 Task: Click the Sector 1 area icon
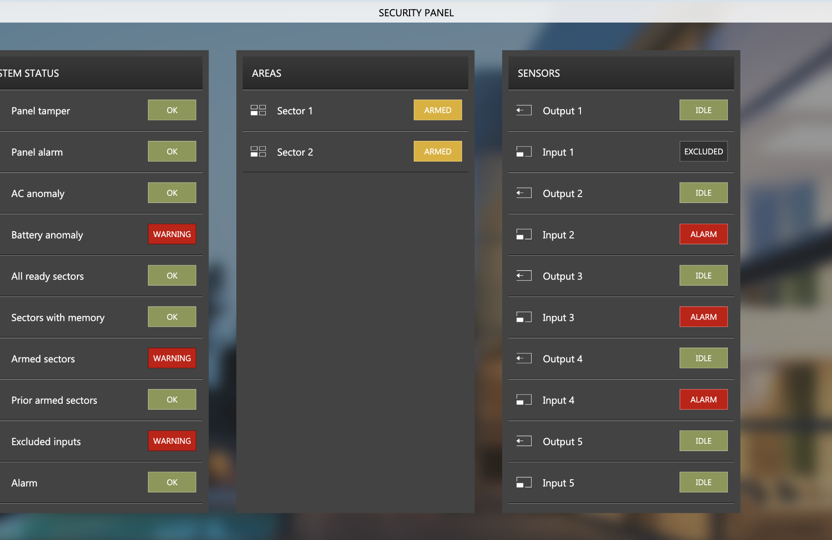(x=258, y=110)
